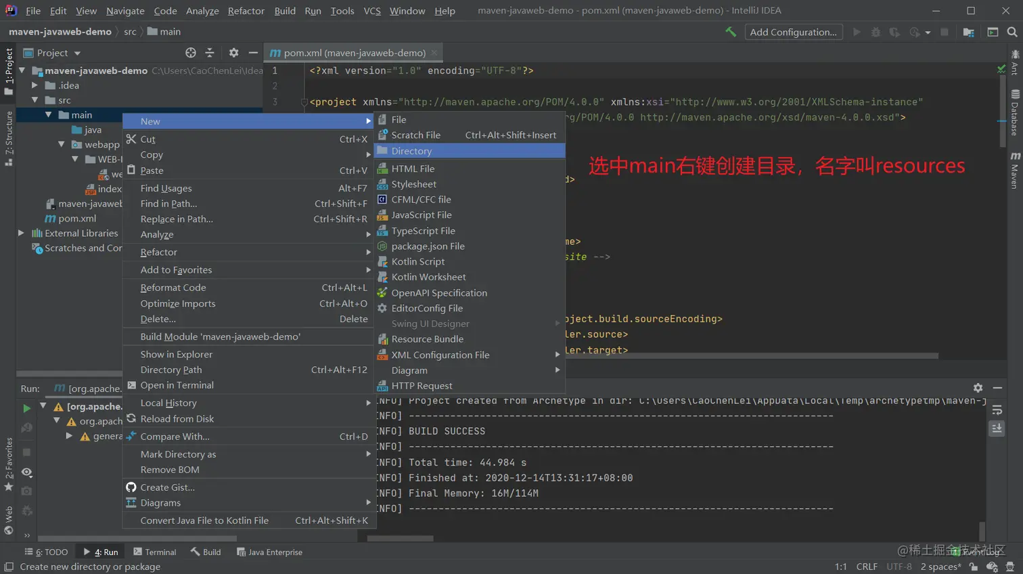The height and width of the screenshot is (574, 1023).
Task: Click the scroll-to-end icon in Run console
Action: (x=997, y=428)
